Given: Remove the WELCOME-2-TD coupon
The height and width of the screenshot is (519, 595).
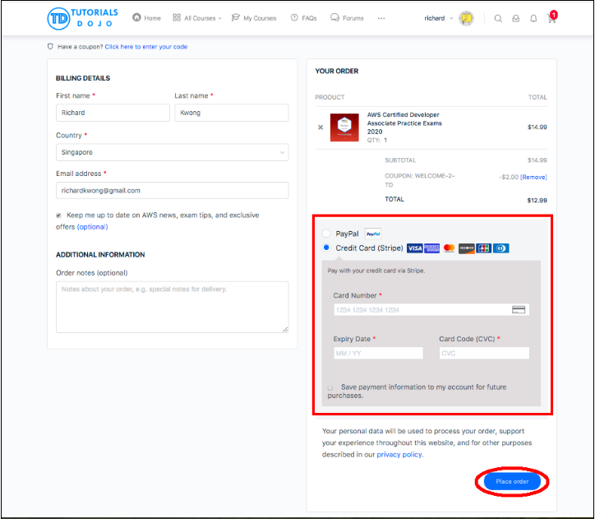Looking at the screenshot, I should [533, 178].
